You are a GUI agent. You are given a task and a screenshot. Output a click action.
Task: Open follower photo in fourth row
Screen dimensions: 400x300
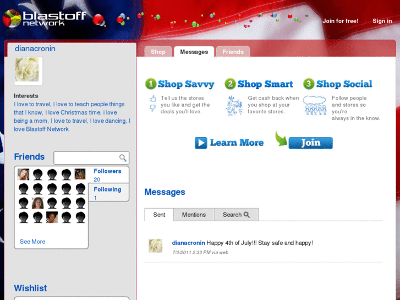click(x=52, y=217)
